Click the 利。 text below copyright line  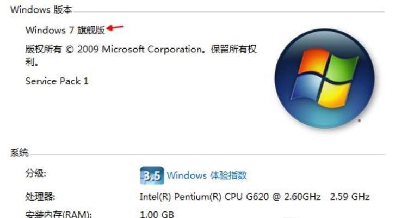click(x=32, y=62)
